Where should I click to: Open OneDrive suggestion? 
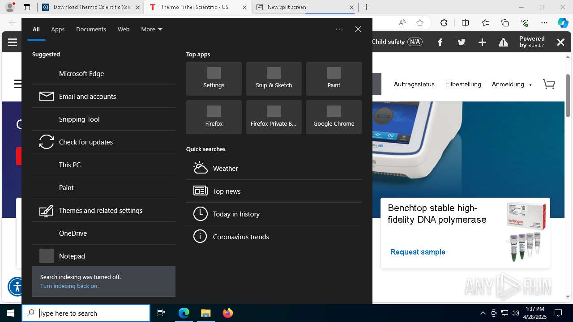tap(104, 233)
